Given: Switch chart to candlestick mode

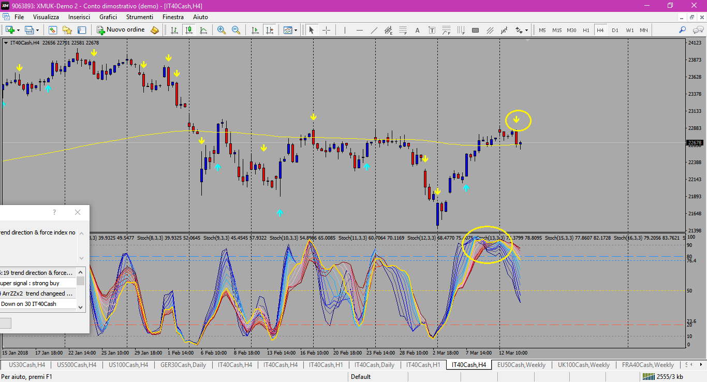Looking at the screenshot, I should [x=189, y=30].
